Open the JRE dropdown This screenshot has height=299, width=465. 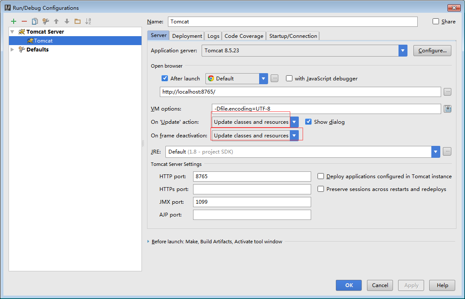[x=436, y=152]
